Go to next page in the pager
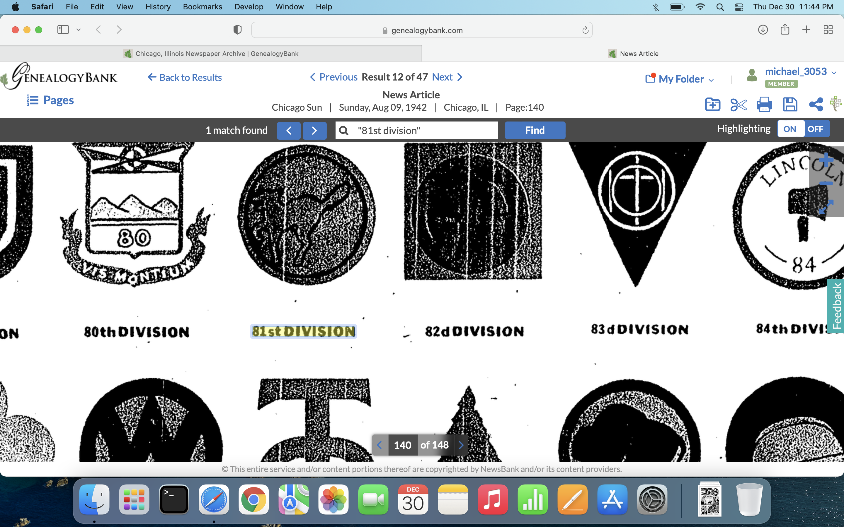The width and height of the screenshot is (844, 527). coord(461,445)
